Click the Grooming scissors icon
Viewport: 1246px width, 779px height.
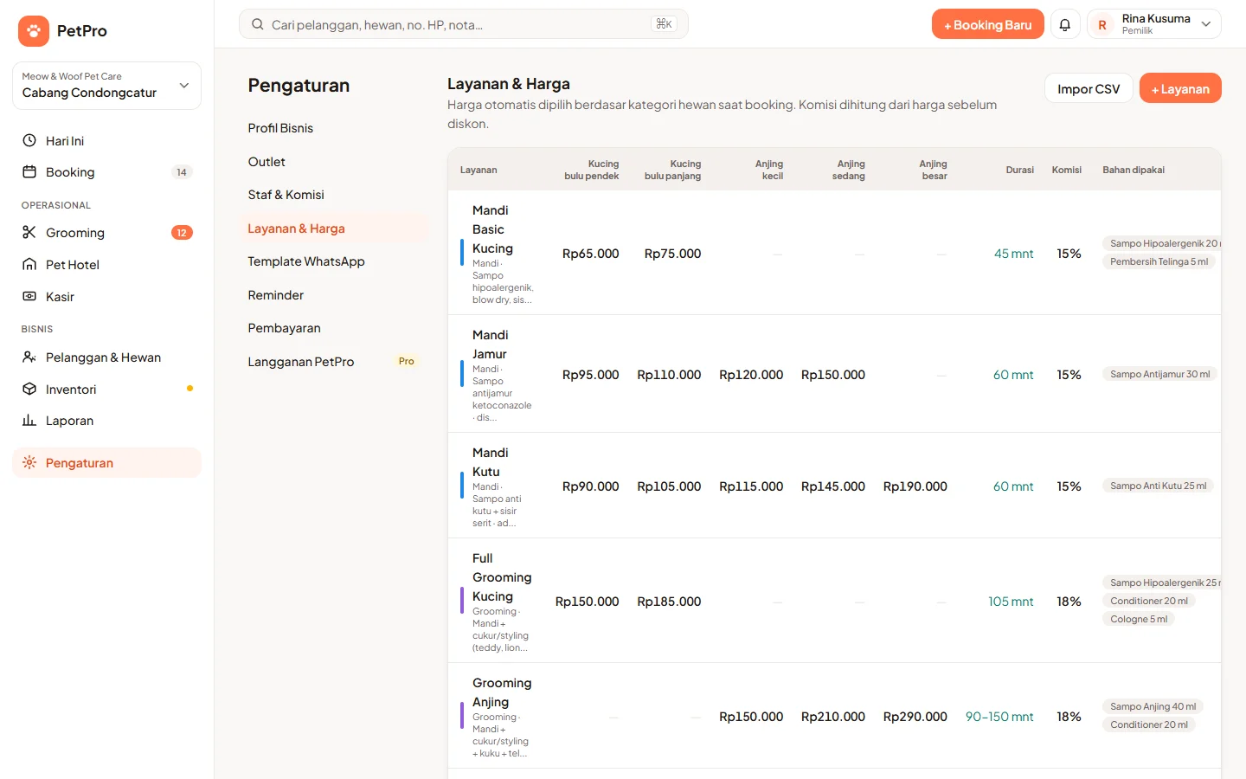point(29,232)
